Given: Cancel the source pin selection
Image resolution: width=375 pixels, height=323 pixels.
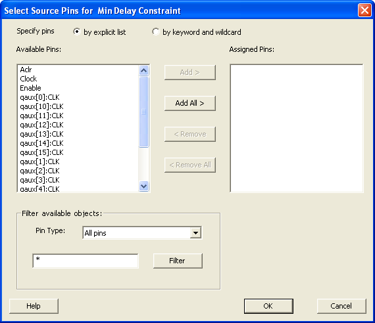Looking at the screenshot, I should [x=341, y=306].
